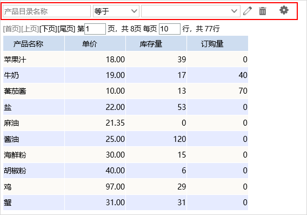Click the 订购量 column header

click(x=217, y=43)
